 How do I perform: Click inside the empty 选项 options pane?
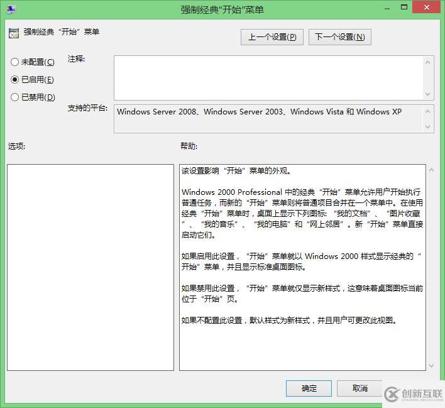point(91,267)
